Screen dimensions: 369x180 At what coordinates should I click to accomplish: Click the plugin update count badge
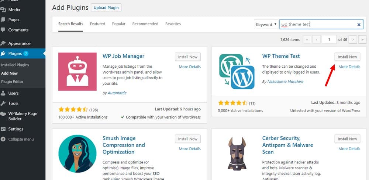pos(26,53)
